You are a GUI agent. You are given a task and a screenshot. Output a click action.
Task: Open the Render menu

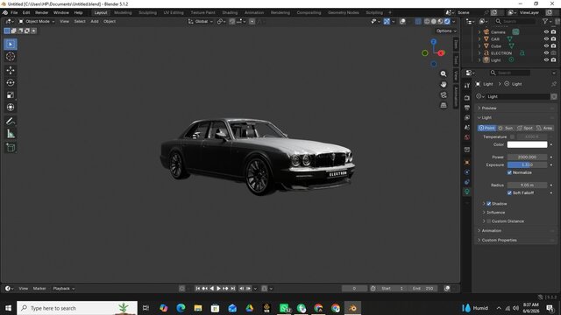click(41, 12)
